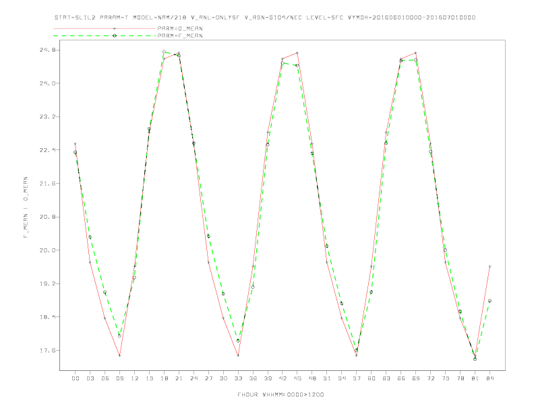Click the x-axis tick label 78
This screenshot has width=534, height=412.
pyautogui.click(x=460, y=378)
